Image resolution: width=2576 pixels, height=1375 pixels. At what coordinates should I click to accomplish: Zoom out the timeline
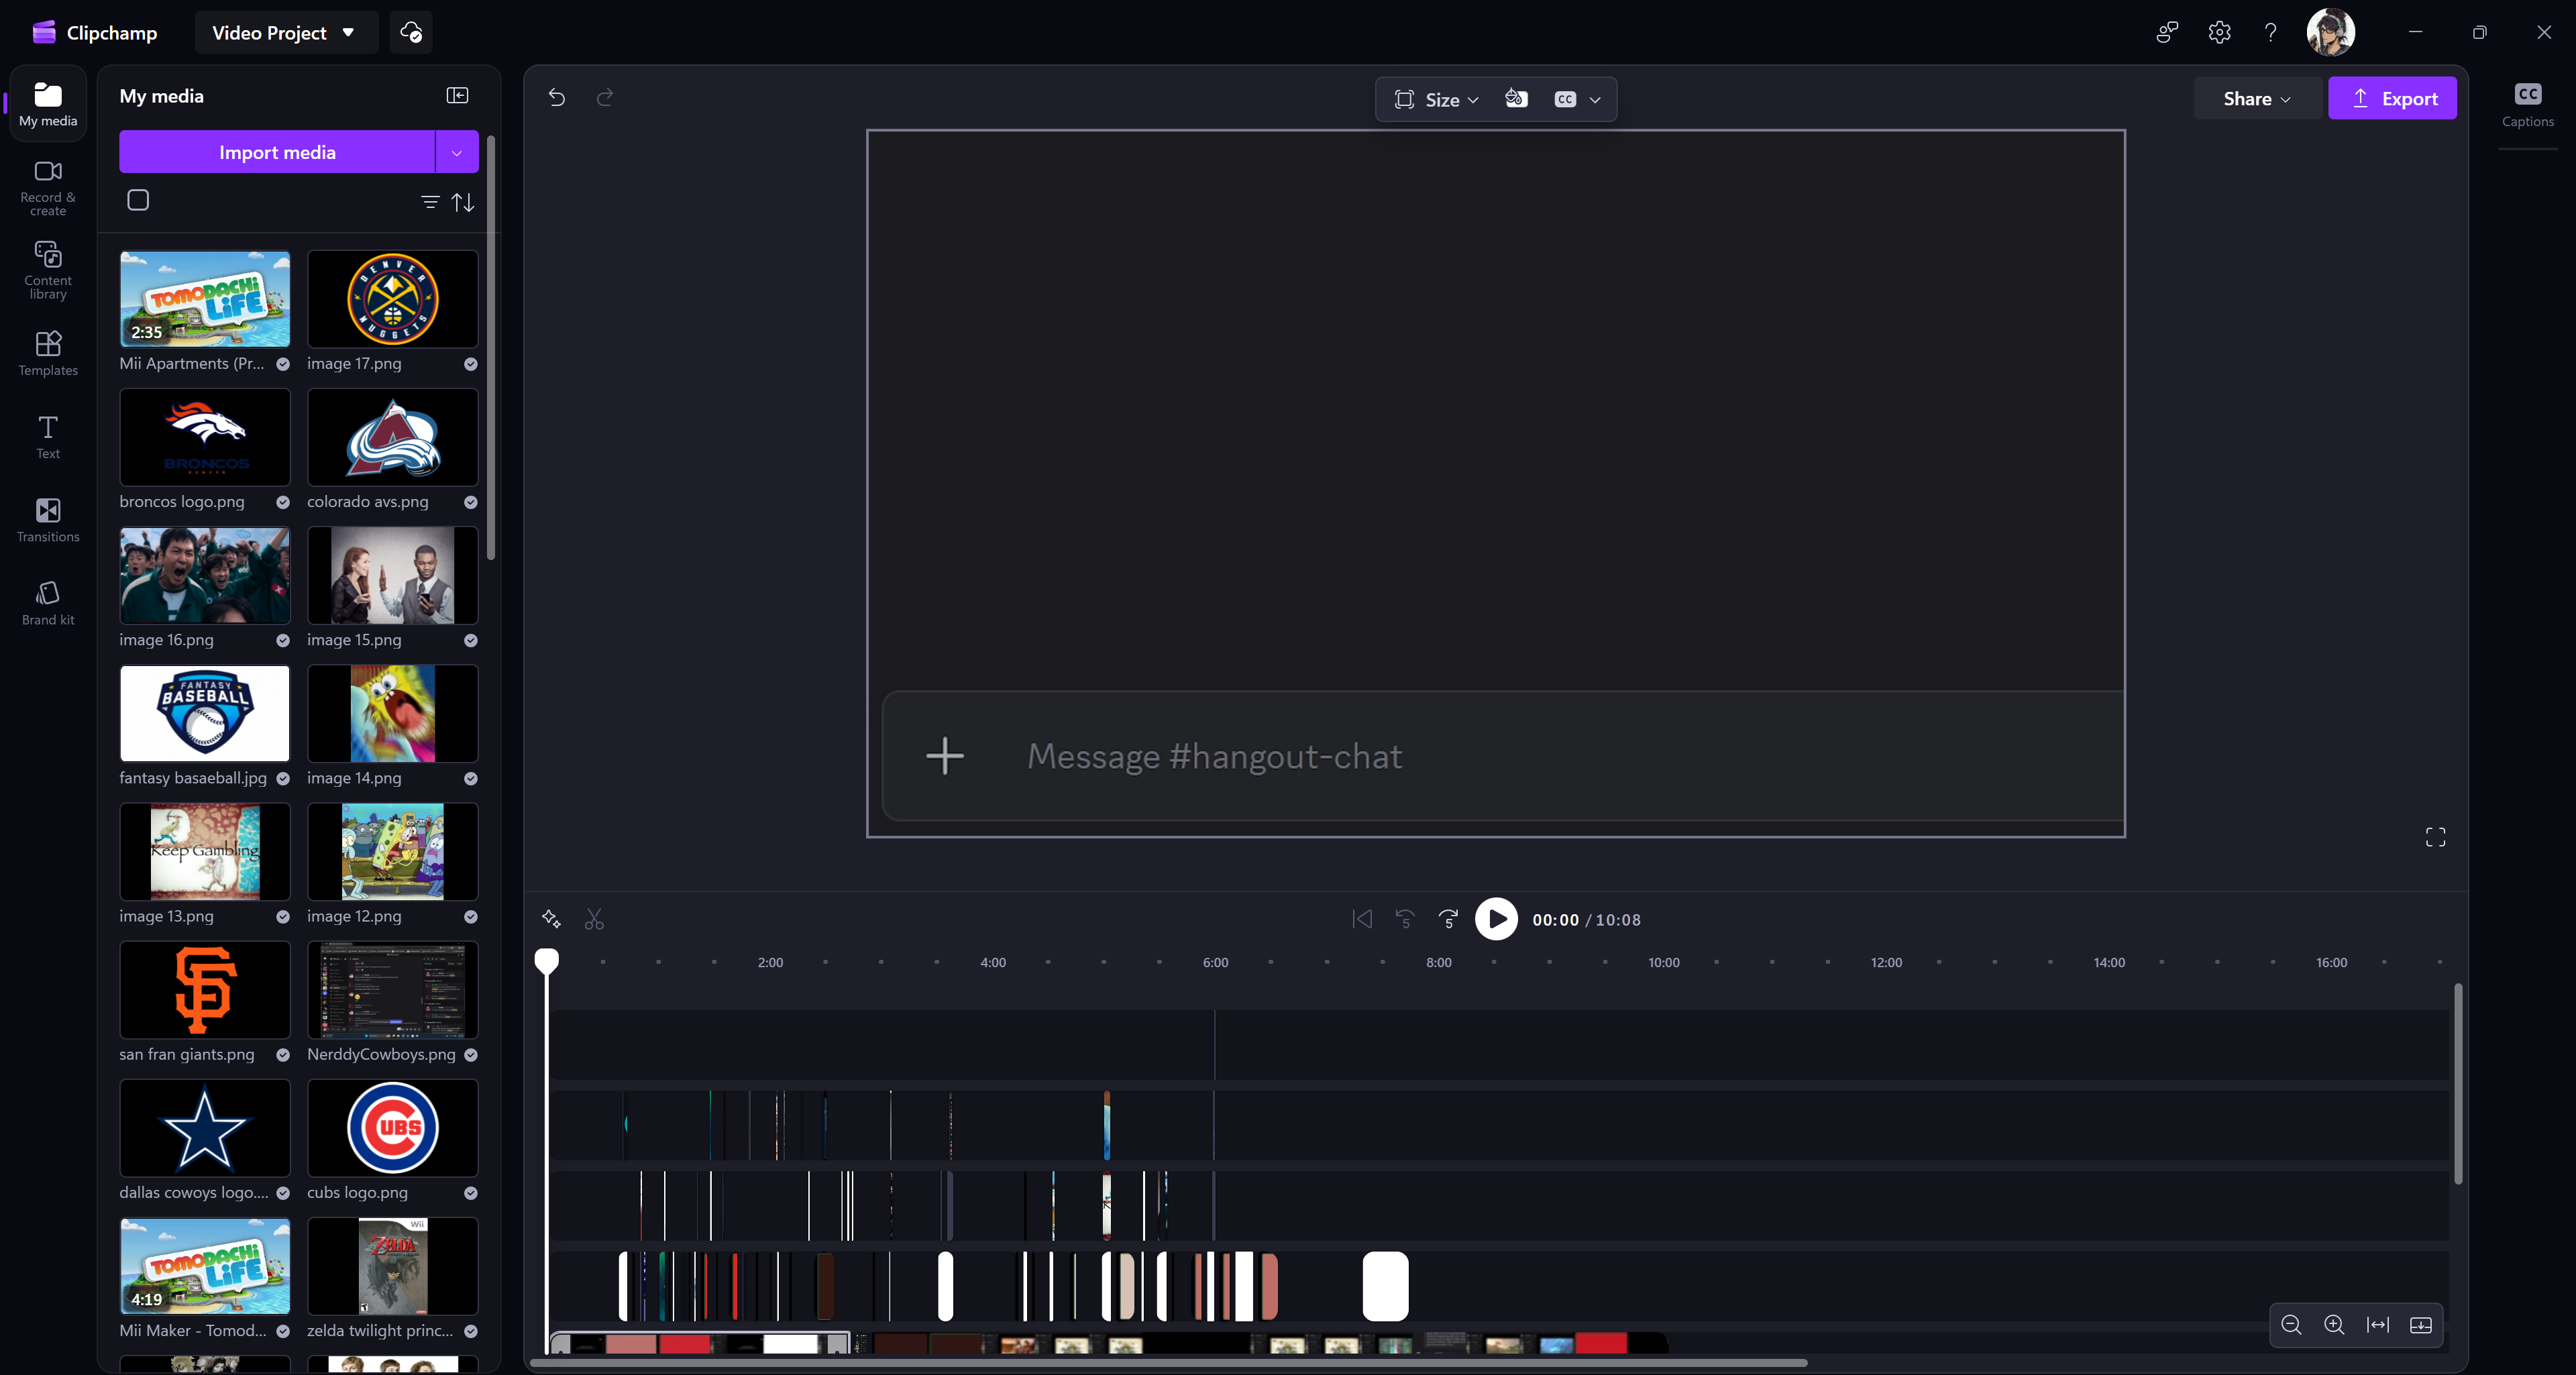tap(2291, 1325)
